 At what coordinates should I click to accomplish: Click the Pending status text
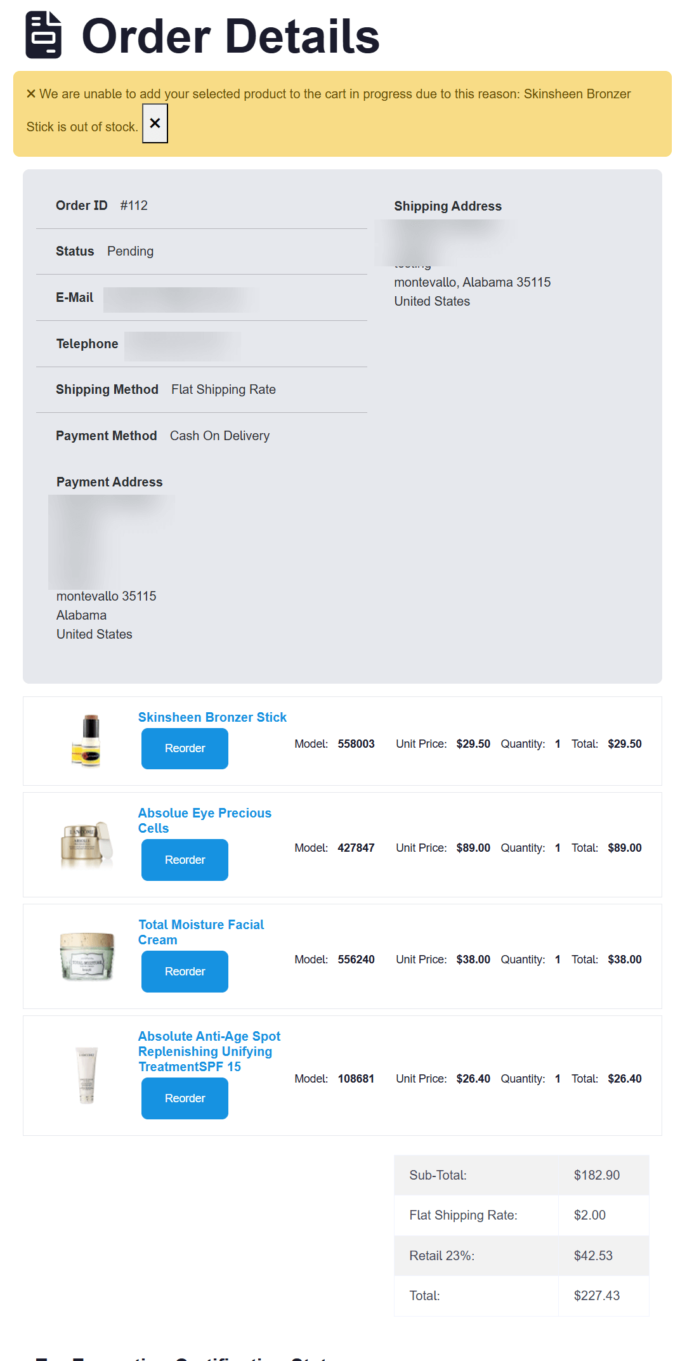click(130, 251)
